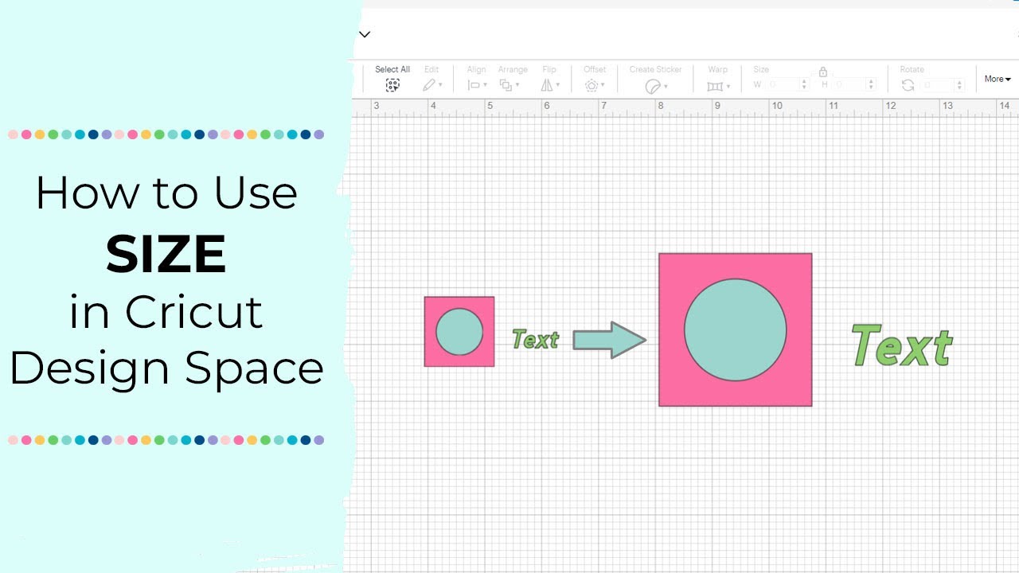
Task: Toggle the size aspect ratio lock
Action: point(823,72)
